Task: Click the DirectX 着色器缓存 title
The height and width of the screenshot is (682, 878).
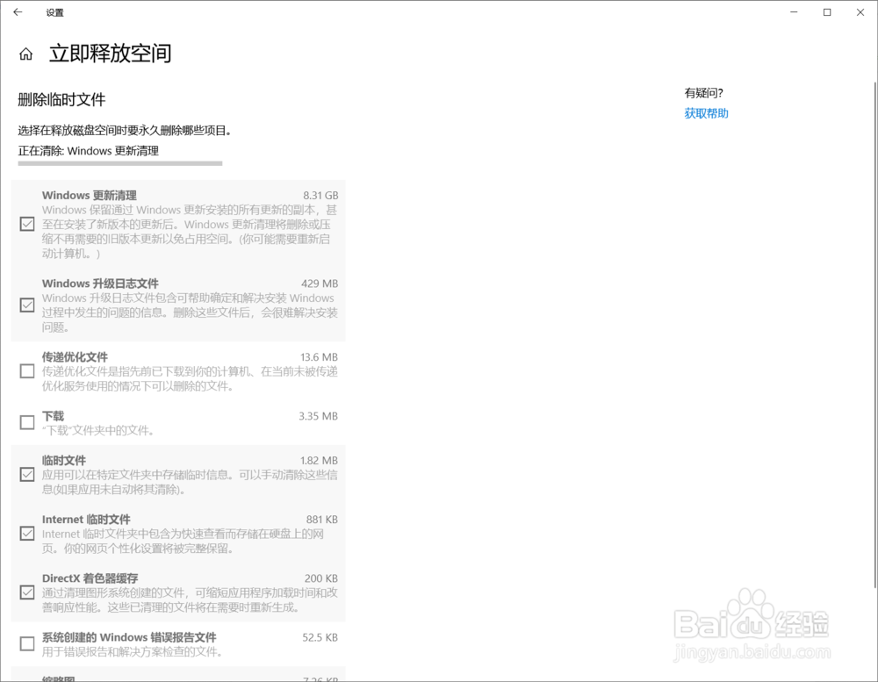Action: [90, 578]
